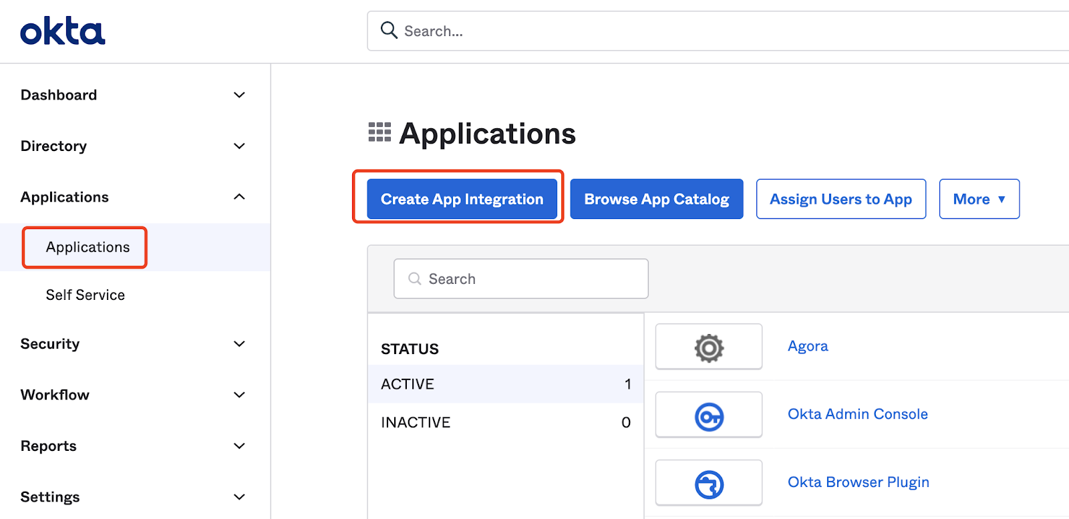Click the Agora gear app icon

[709, 347]
